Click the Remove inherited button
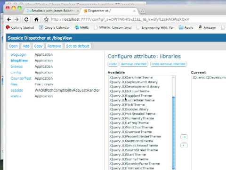This screenshot has height=170, width=226. point(134,64)
